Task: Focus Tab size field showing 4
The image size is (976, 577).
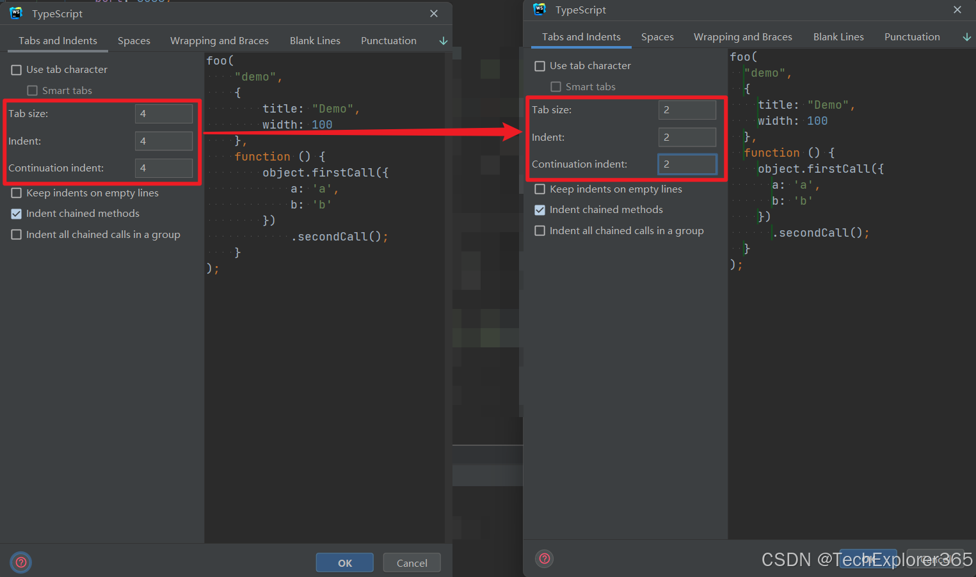Action: click(x=164, y=114)
